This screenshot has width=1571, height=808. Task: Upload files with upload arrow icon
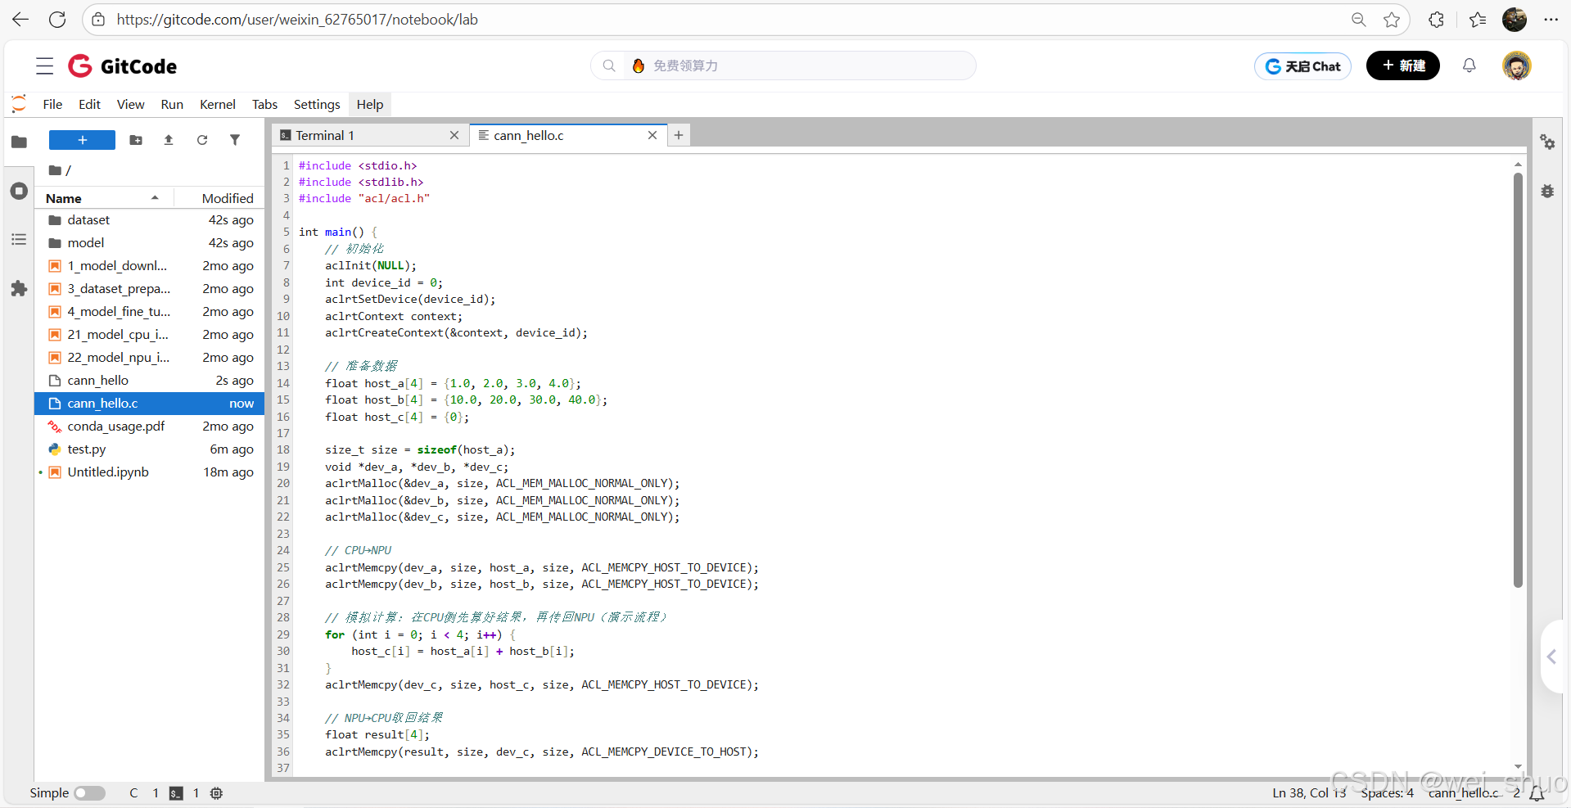(x=169, y=140)
